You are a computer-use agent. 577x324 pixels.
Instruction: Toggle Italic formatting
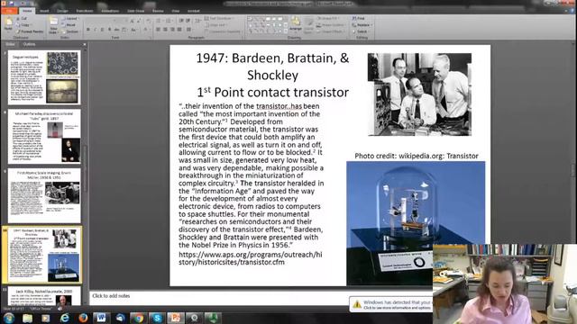coord(96,30)
